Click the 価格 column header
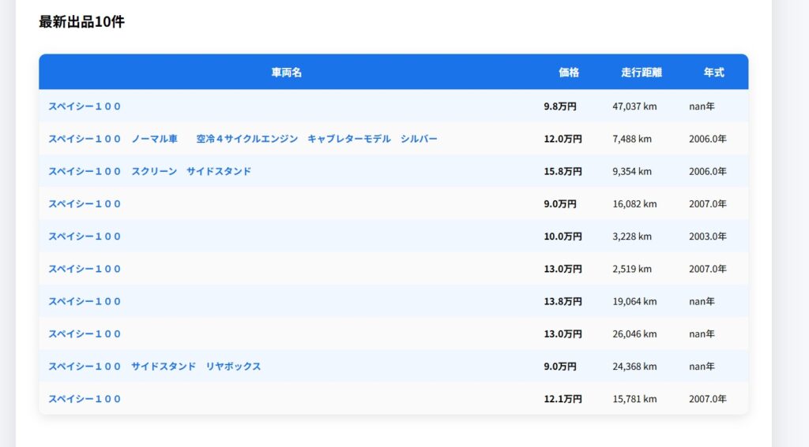Image resolution: width=809 pixels, height=447 pixels. [x=569, y=73]
